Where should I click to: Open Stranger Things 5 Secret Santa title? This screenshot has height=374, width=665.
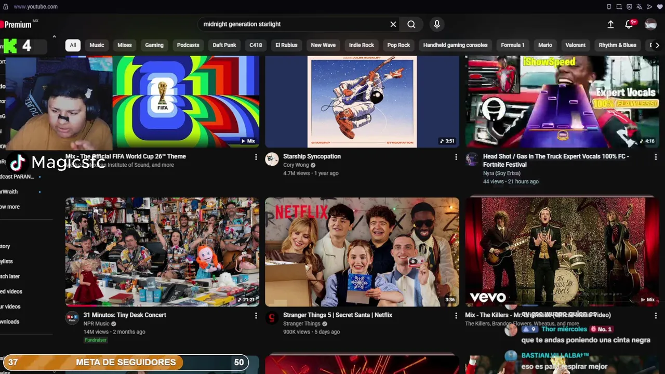[x=338, y=315]
